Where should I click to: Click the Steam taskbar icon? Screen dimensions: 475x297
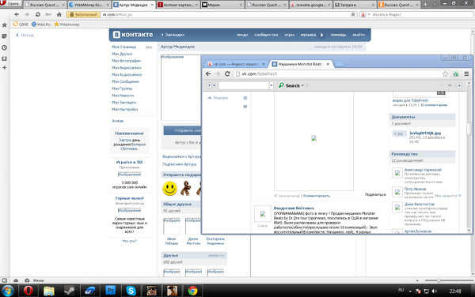pyautogui.click(x=70, y=291)
